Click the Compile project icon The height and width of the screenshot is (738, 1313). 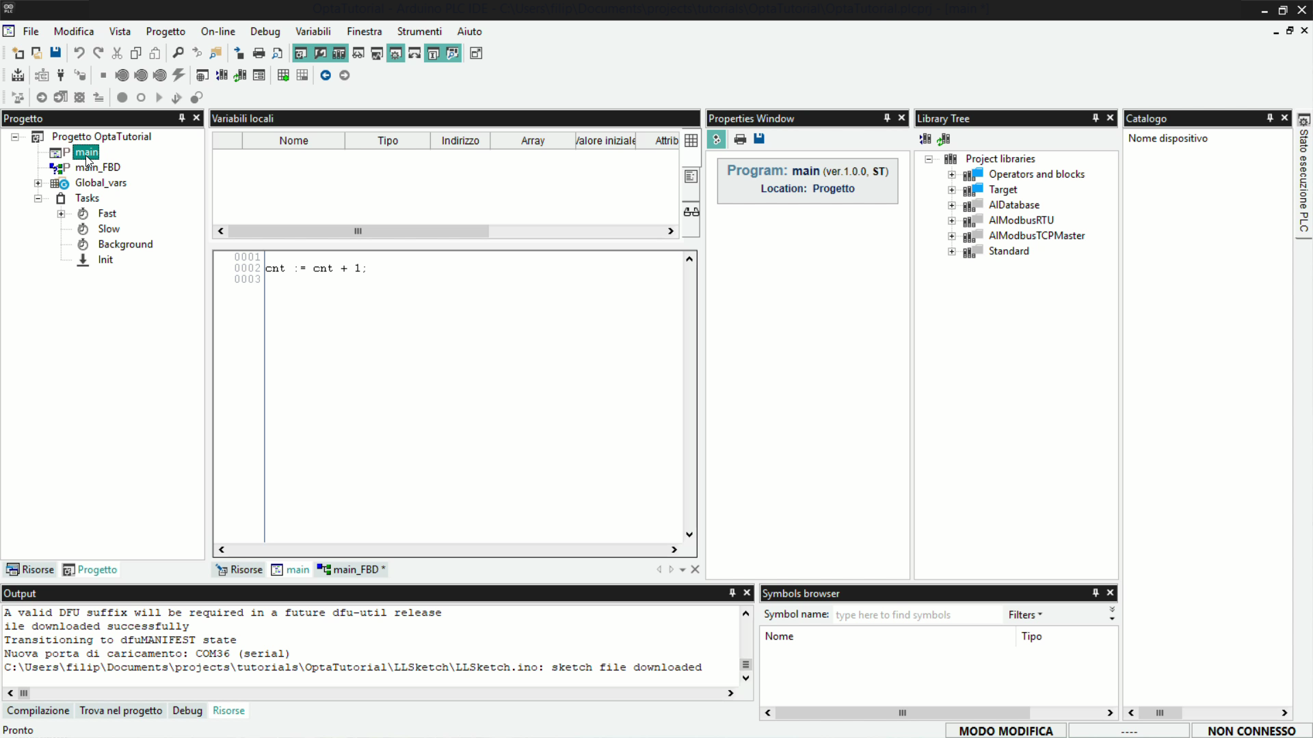pyautogui.click(x=18, y=75)
